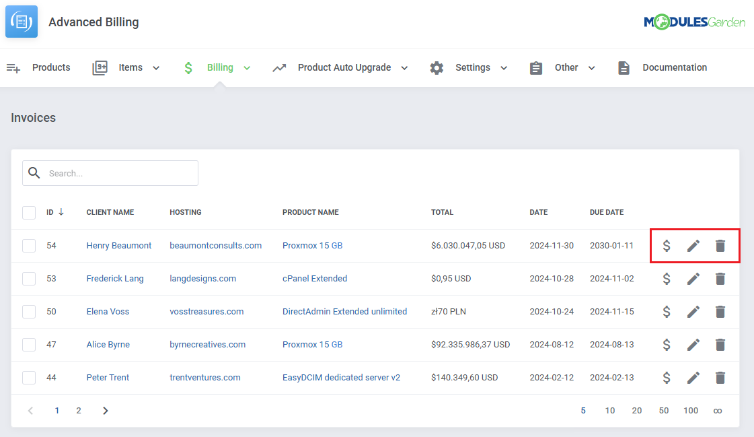754x437 pixels.
Task: Sort by the Total column header
Action: (x=443, y=212)
